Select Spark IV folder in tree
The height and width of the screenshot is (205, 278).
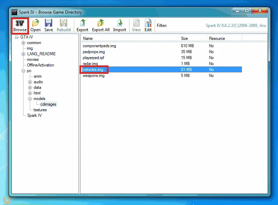point(34,115)
